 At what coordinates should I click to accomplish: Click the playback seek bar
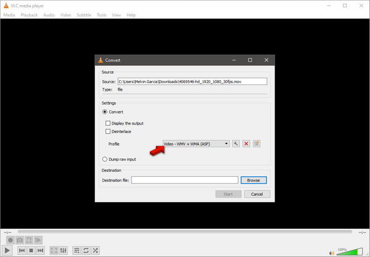point(185,232)
